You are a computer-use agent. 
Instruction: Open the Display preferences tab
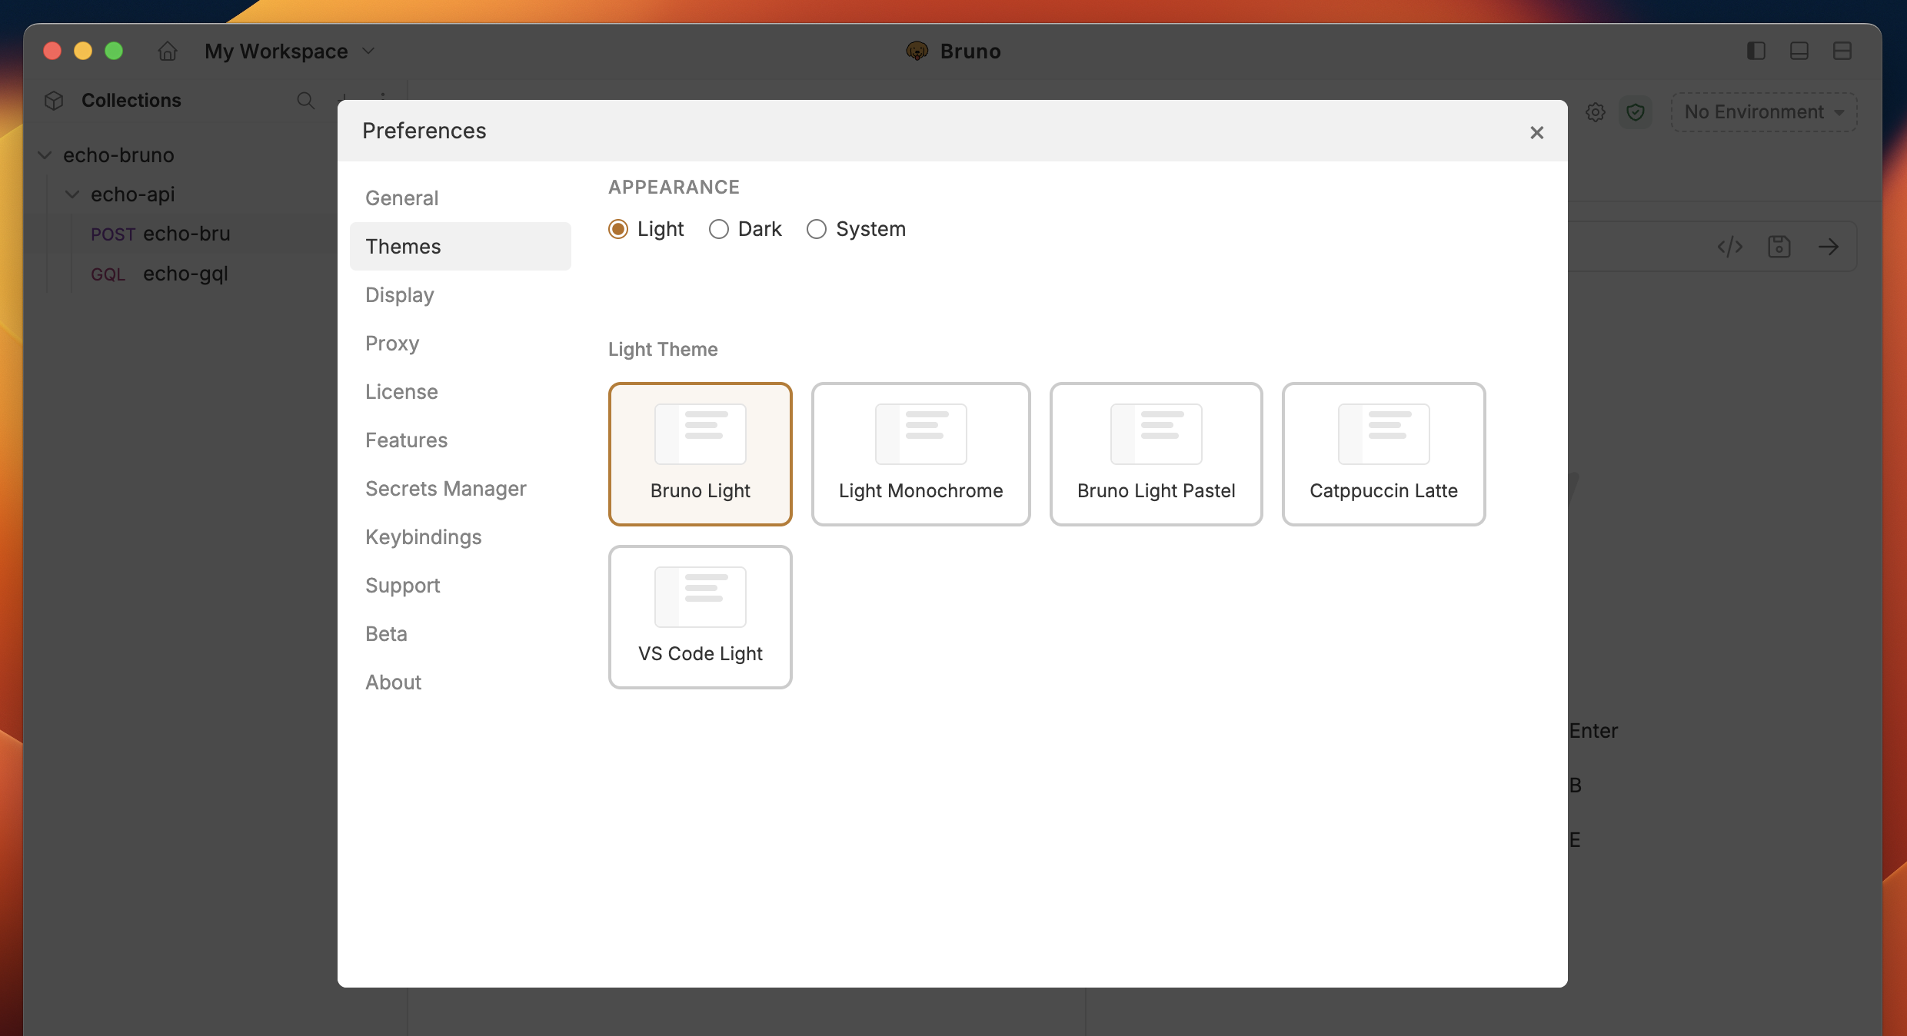coord(400,295)
